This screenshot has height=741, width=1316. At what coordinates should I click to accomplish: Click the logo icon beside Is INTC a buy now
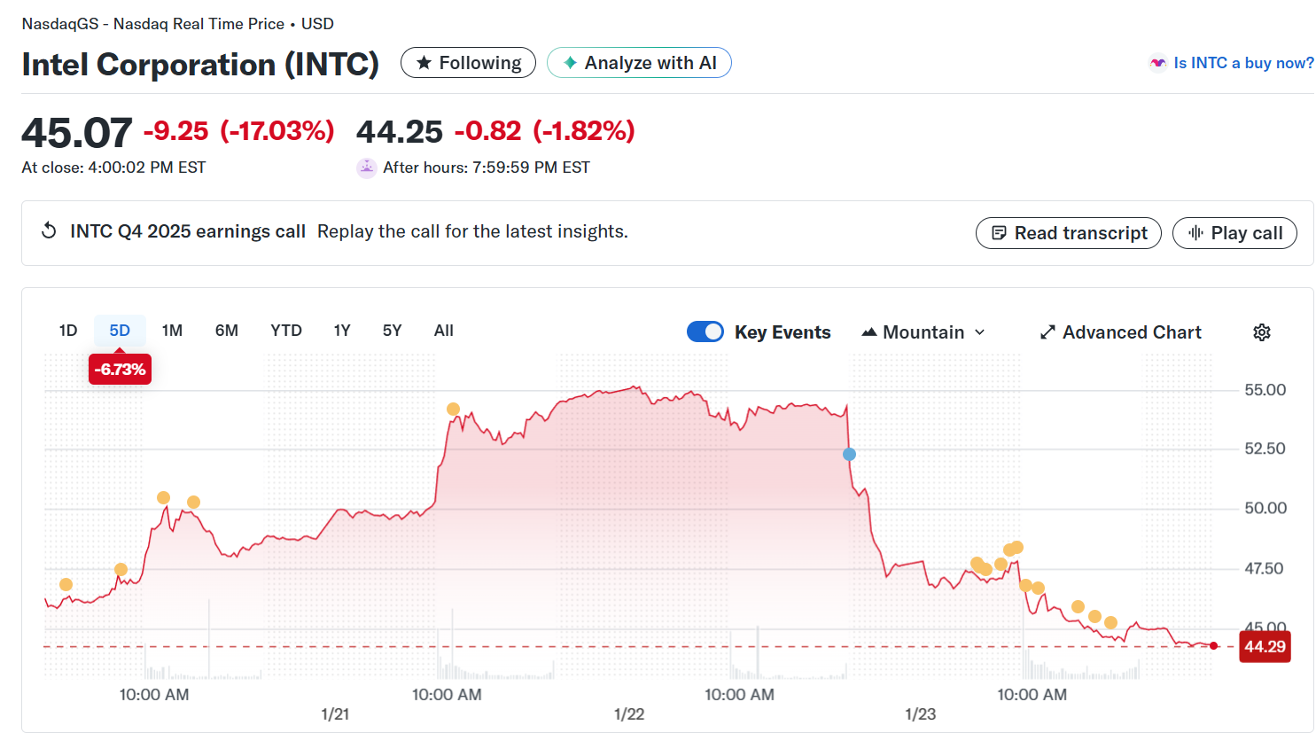(x=1157, y=63)
